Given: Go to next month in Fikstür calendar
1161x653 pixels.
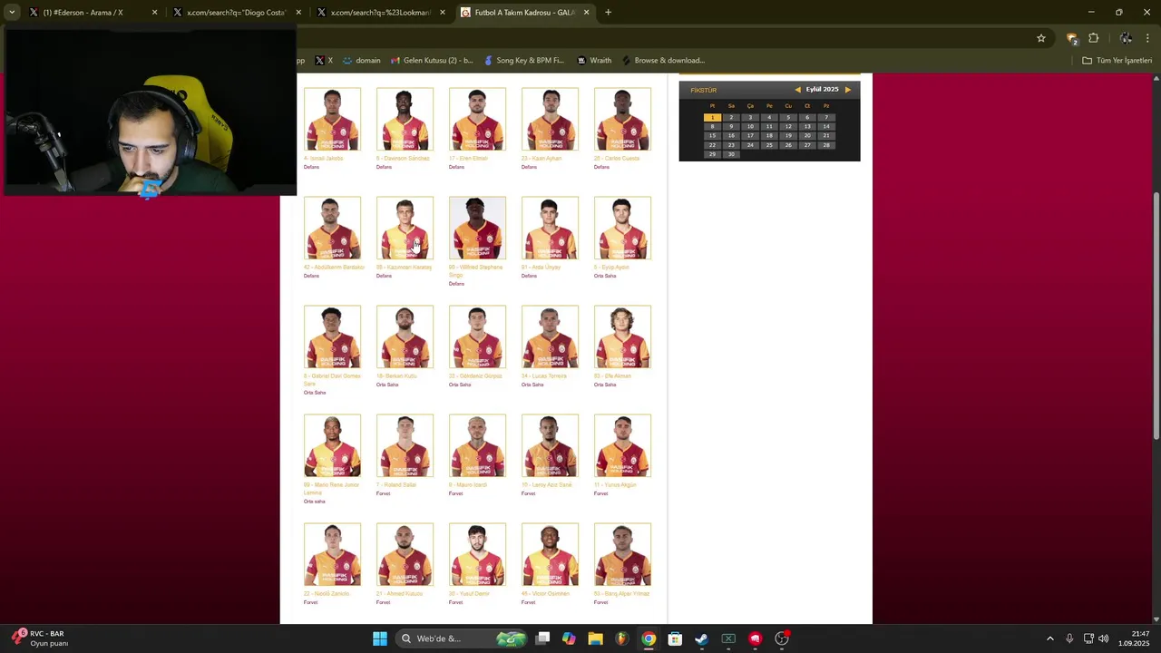Looking at the screenshot, I should pos(848,90).
